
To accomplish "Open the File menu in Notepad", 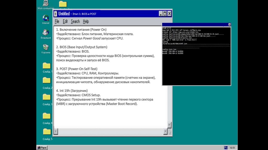I will click(x=57, y=21).
